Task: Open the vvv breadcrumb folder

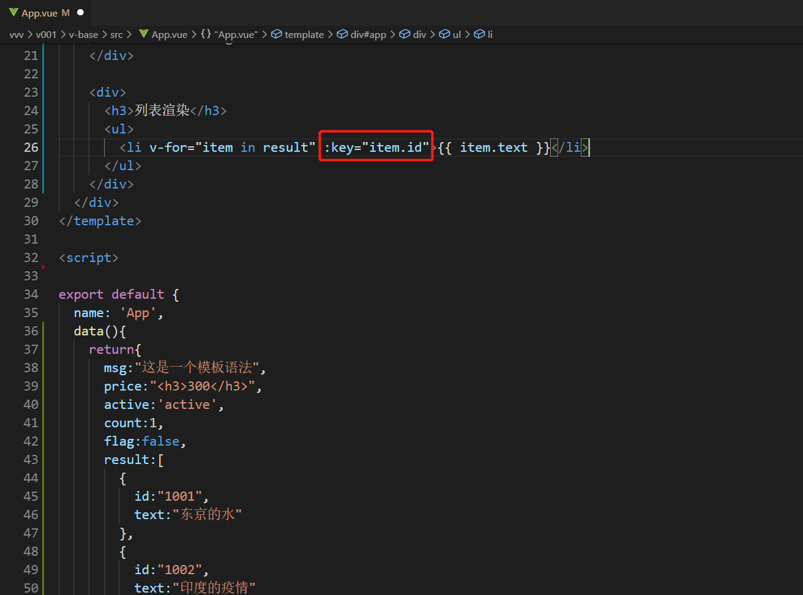Action: pyautogui.click(x=17, y=34)
